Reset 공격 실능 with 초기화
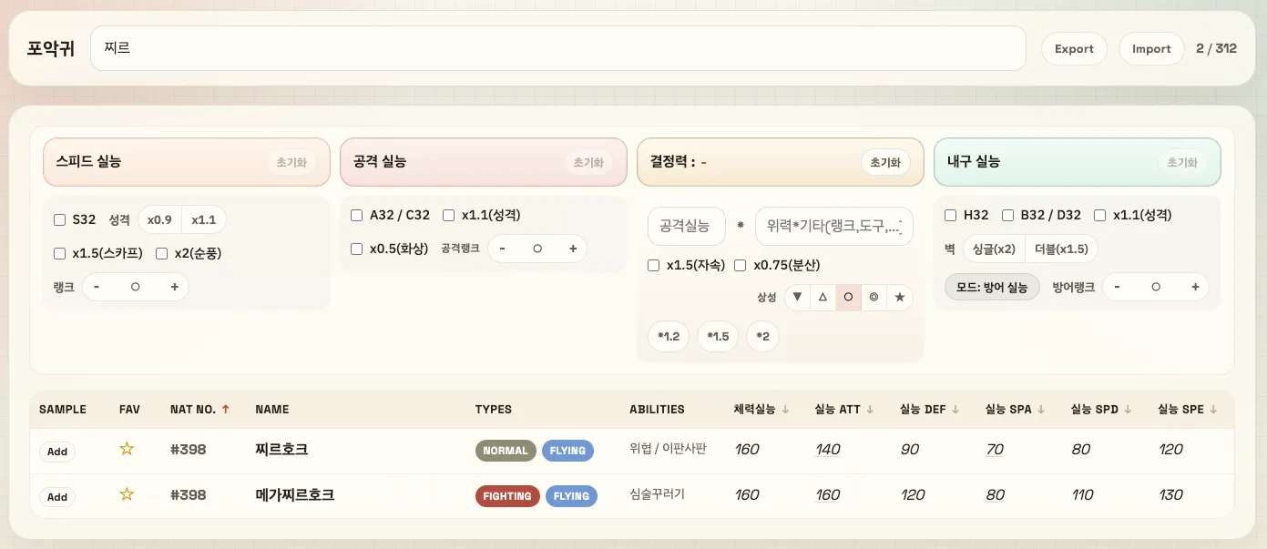The image size is (1267, 549). [x=588, y=162]
